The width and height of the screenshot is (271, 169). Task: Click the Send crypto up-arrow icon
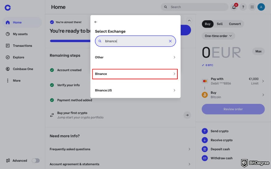pyautogui.click(x=204, y=131)
